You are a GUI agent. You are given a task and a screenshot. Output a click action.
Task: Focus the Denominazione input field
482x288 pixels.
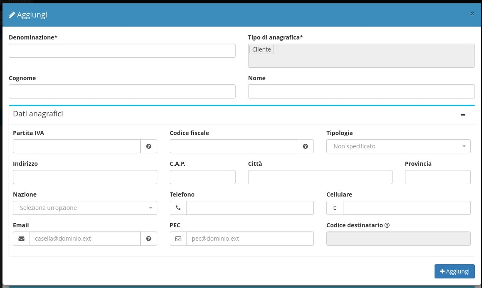coord(122,51)
